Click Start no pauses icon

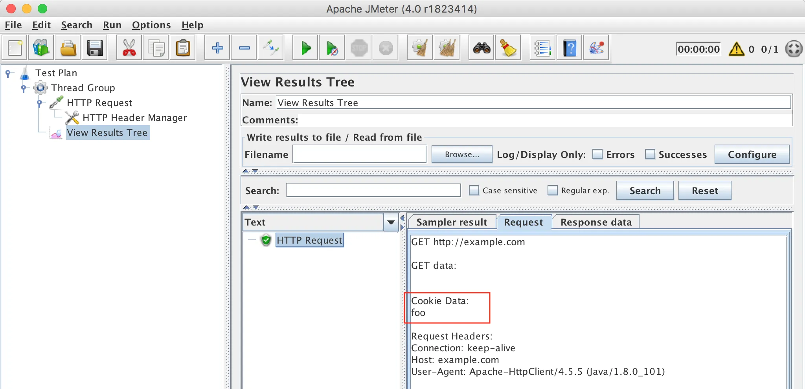(332, 48)
